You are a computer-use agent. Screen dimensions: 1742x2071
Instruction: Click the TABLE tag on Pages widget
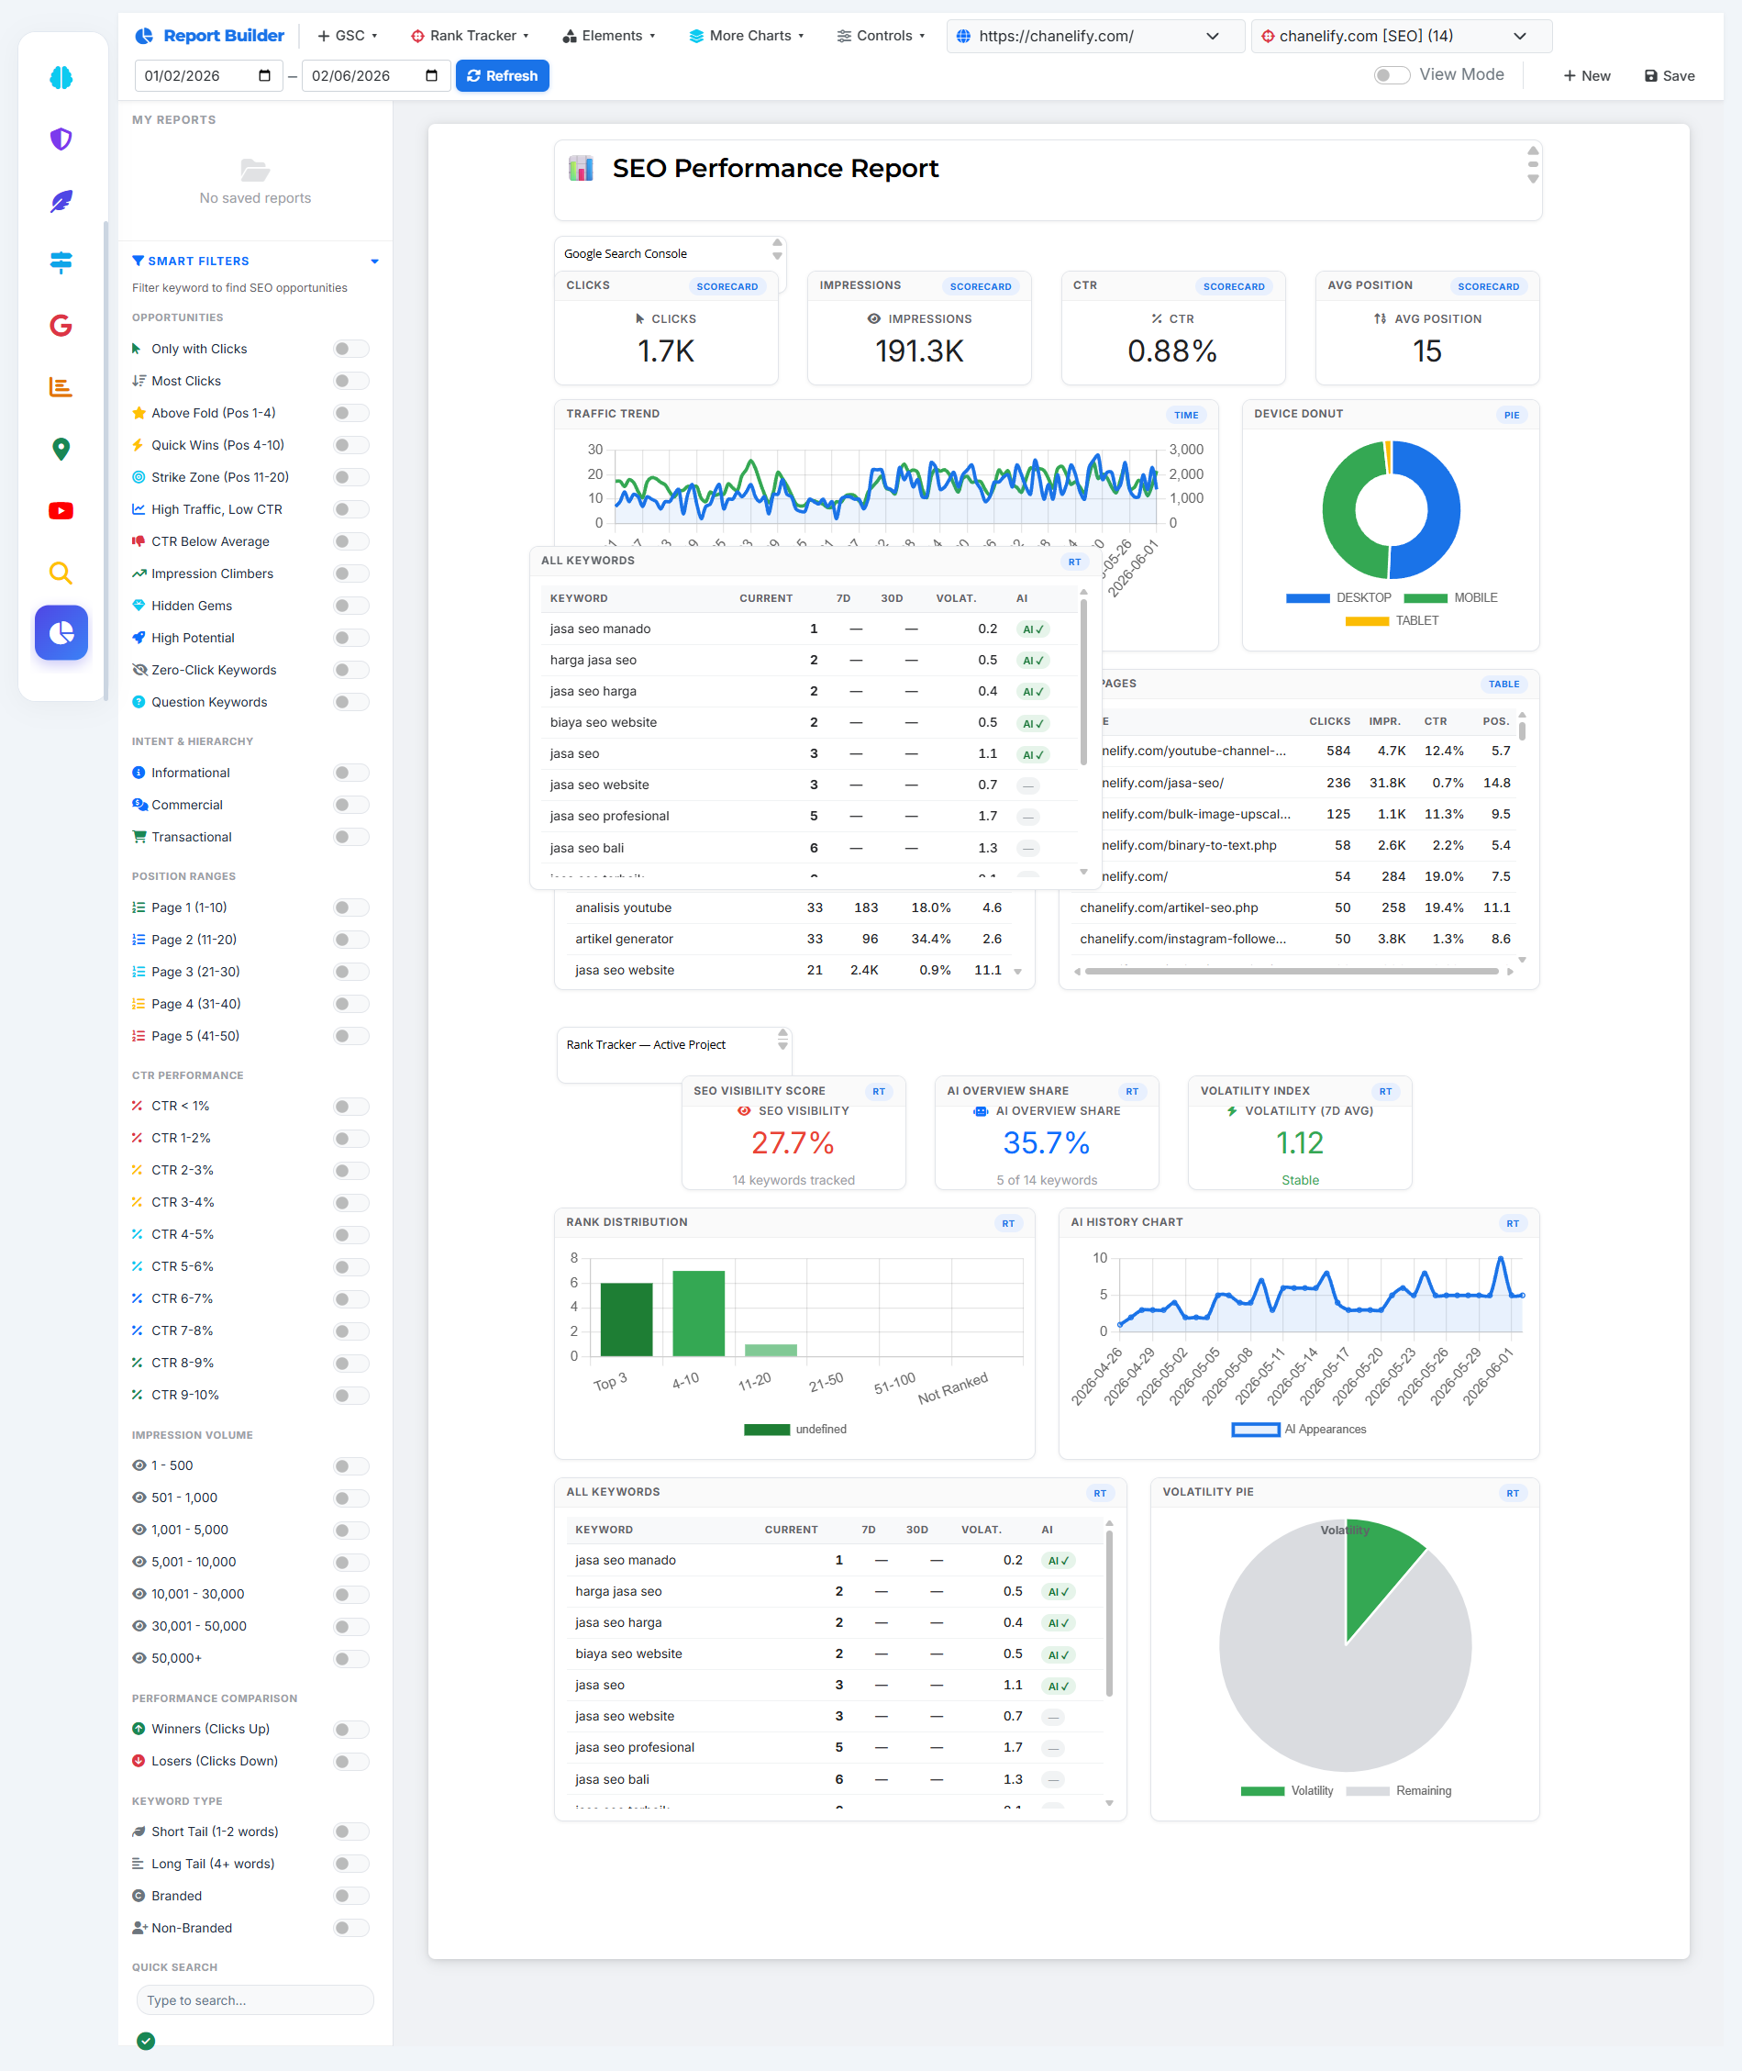pos(1503,685)
